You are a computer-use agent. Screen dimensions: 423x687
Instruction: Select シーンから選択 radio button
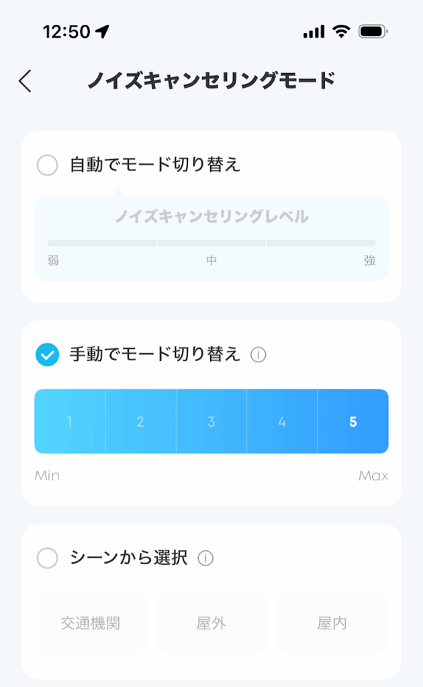(47, 558)
